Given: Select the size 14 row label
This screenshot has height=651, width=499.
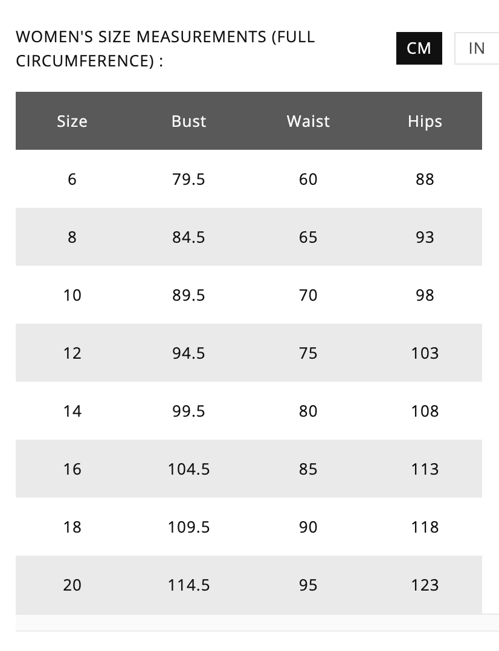Looking at the screenshot, I should 72,411.
